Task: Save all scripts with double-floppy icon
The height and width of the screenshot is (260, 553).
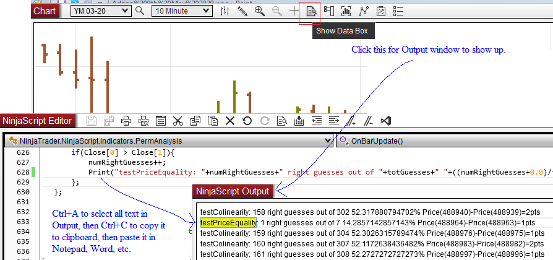Action: click(x=109, y=121)
